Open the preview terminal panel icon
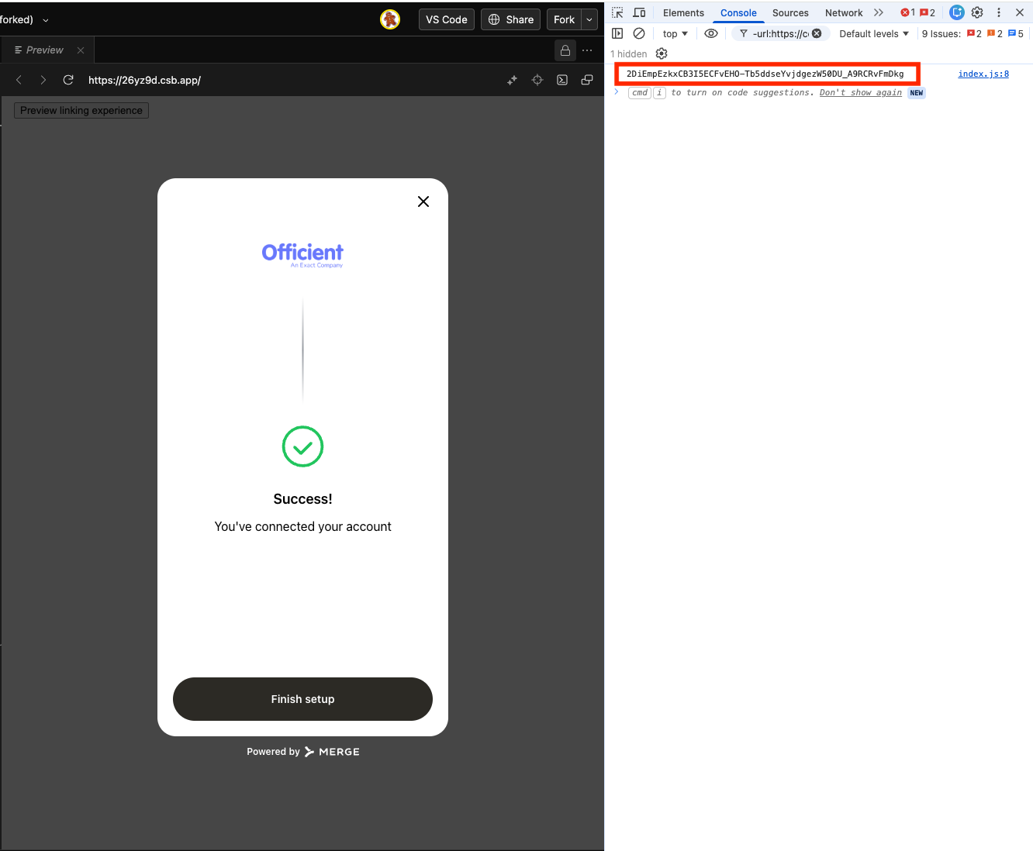 [x=562, y=80]
